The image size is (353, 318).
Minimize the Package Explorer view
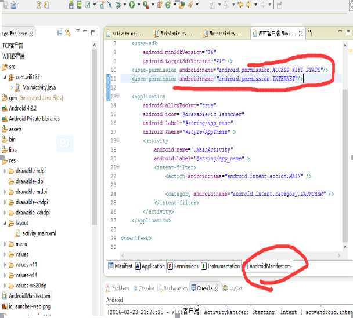click(x=85, y=31)
